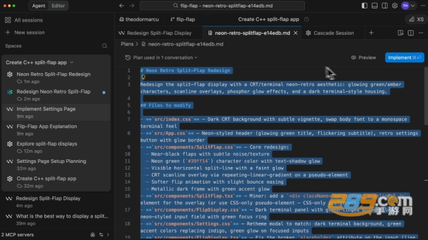Click the editor vertical scrollbar
Image resolution: width=428 pixels, height=240 pixels.
point(426,96)
